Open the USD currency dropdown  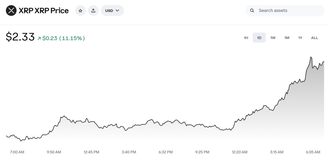tap(112, 10)
